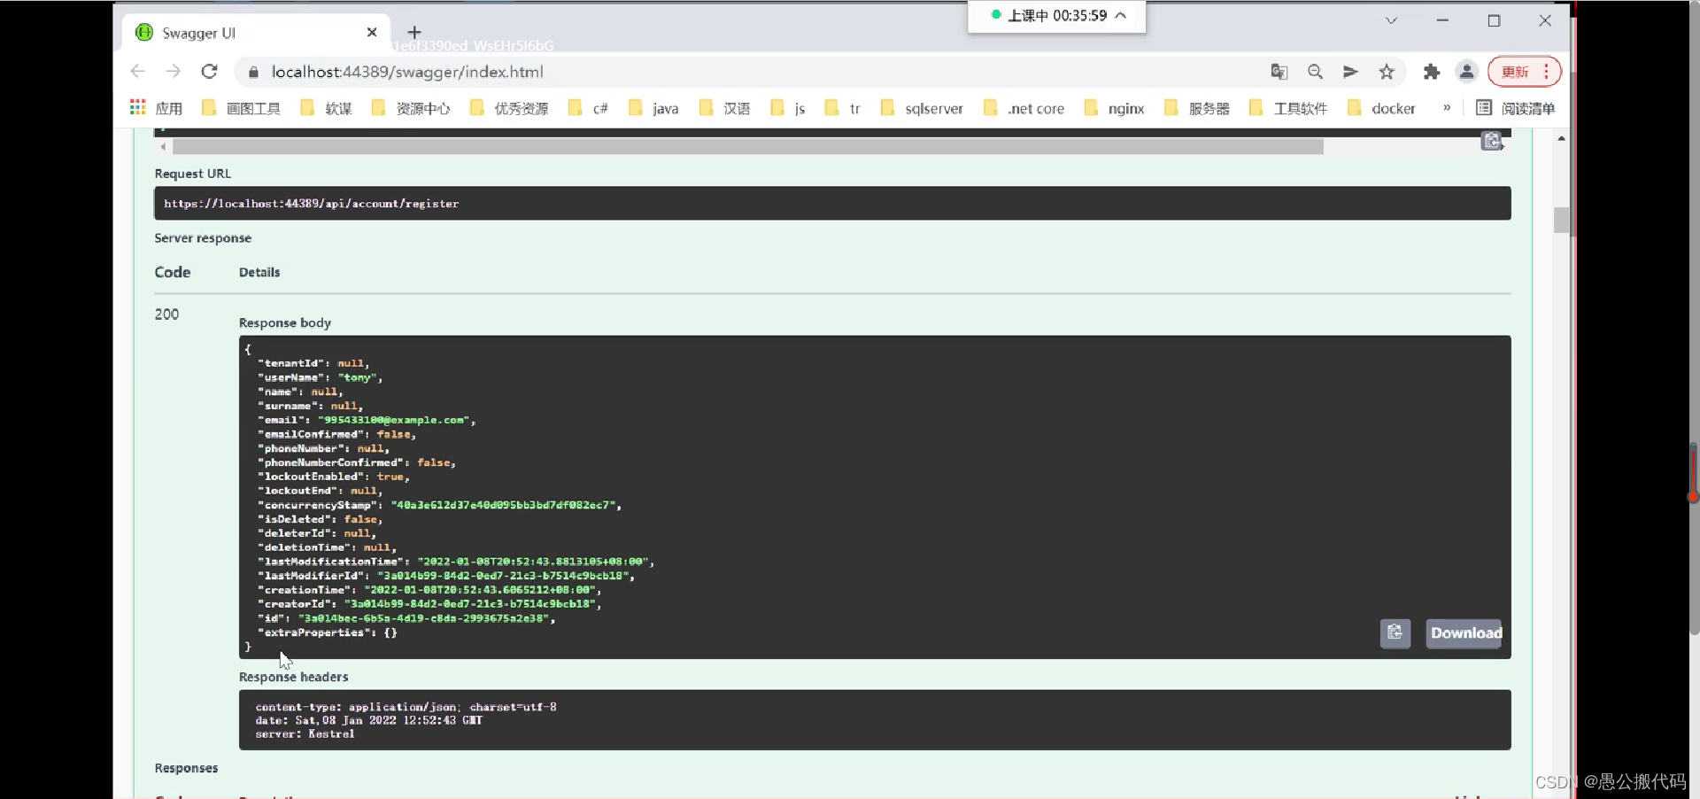Open the .net core bookmark folder
This screenshot has height=799, width=1700.
1024,108
